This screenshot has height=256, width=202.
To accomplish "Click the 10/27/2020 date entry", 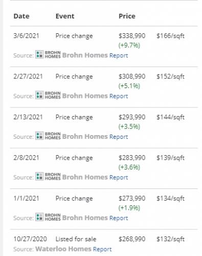I will [x=30, y=239].
